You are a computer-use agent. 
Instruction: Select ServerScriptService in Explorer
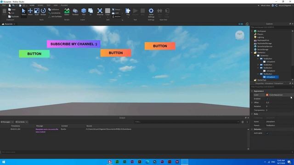click(265, 46)
